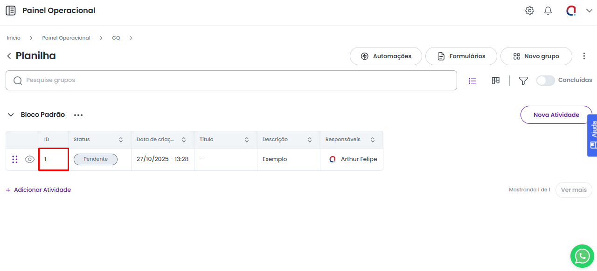The height and width of the screenshot is (271, 597).
Task: View activity details with eye icon
Action: [x=30, y=159]
